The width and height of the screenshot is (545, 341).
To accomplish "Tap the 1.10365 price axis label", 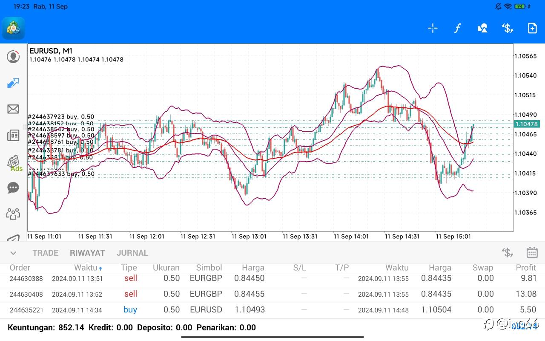I will (525, 212).
